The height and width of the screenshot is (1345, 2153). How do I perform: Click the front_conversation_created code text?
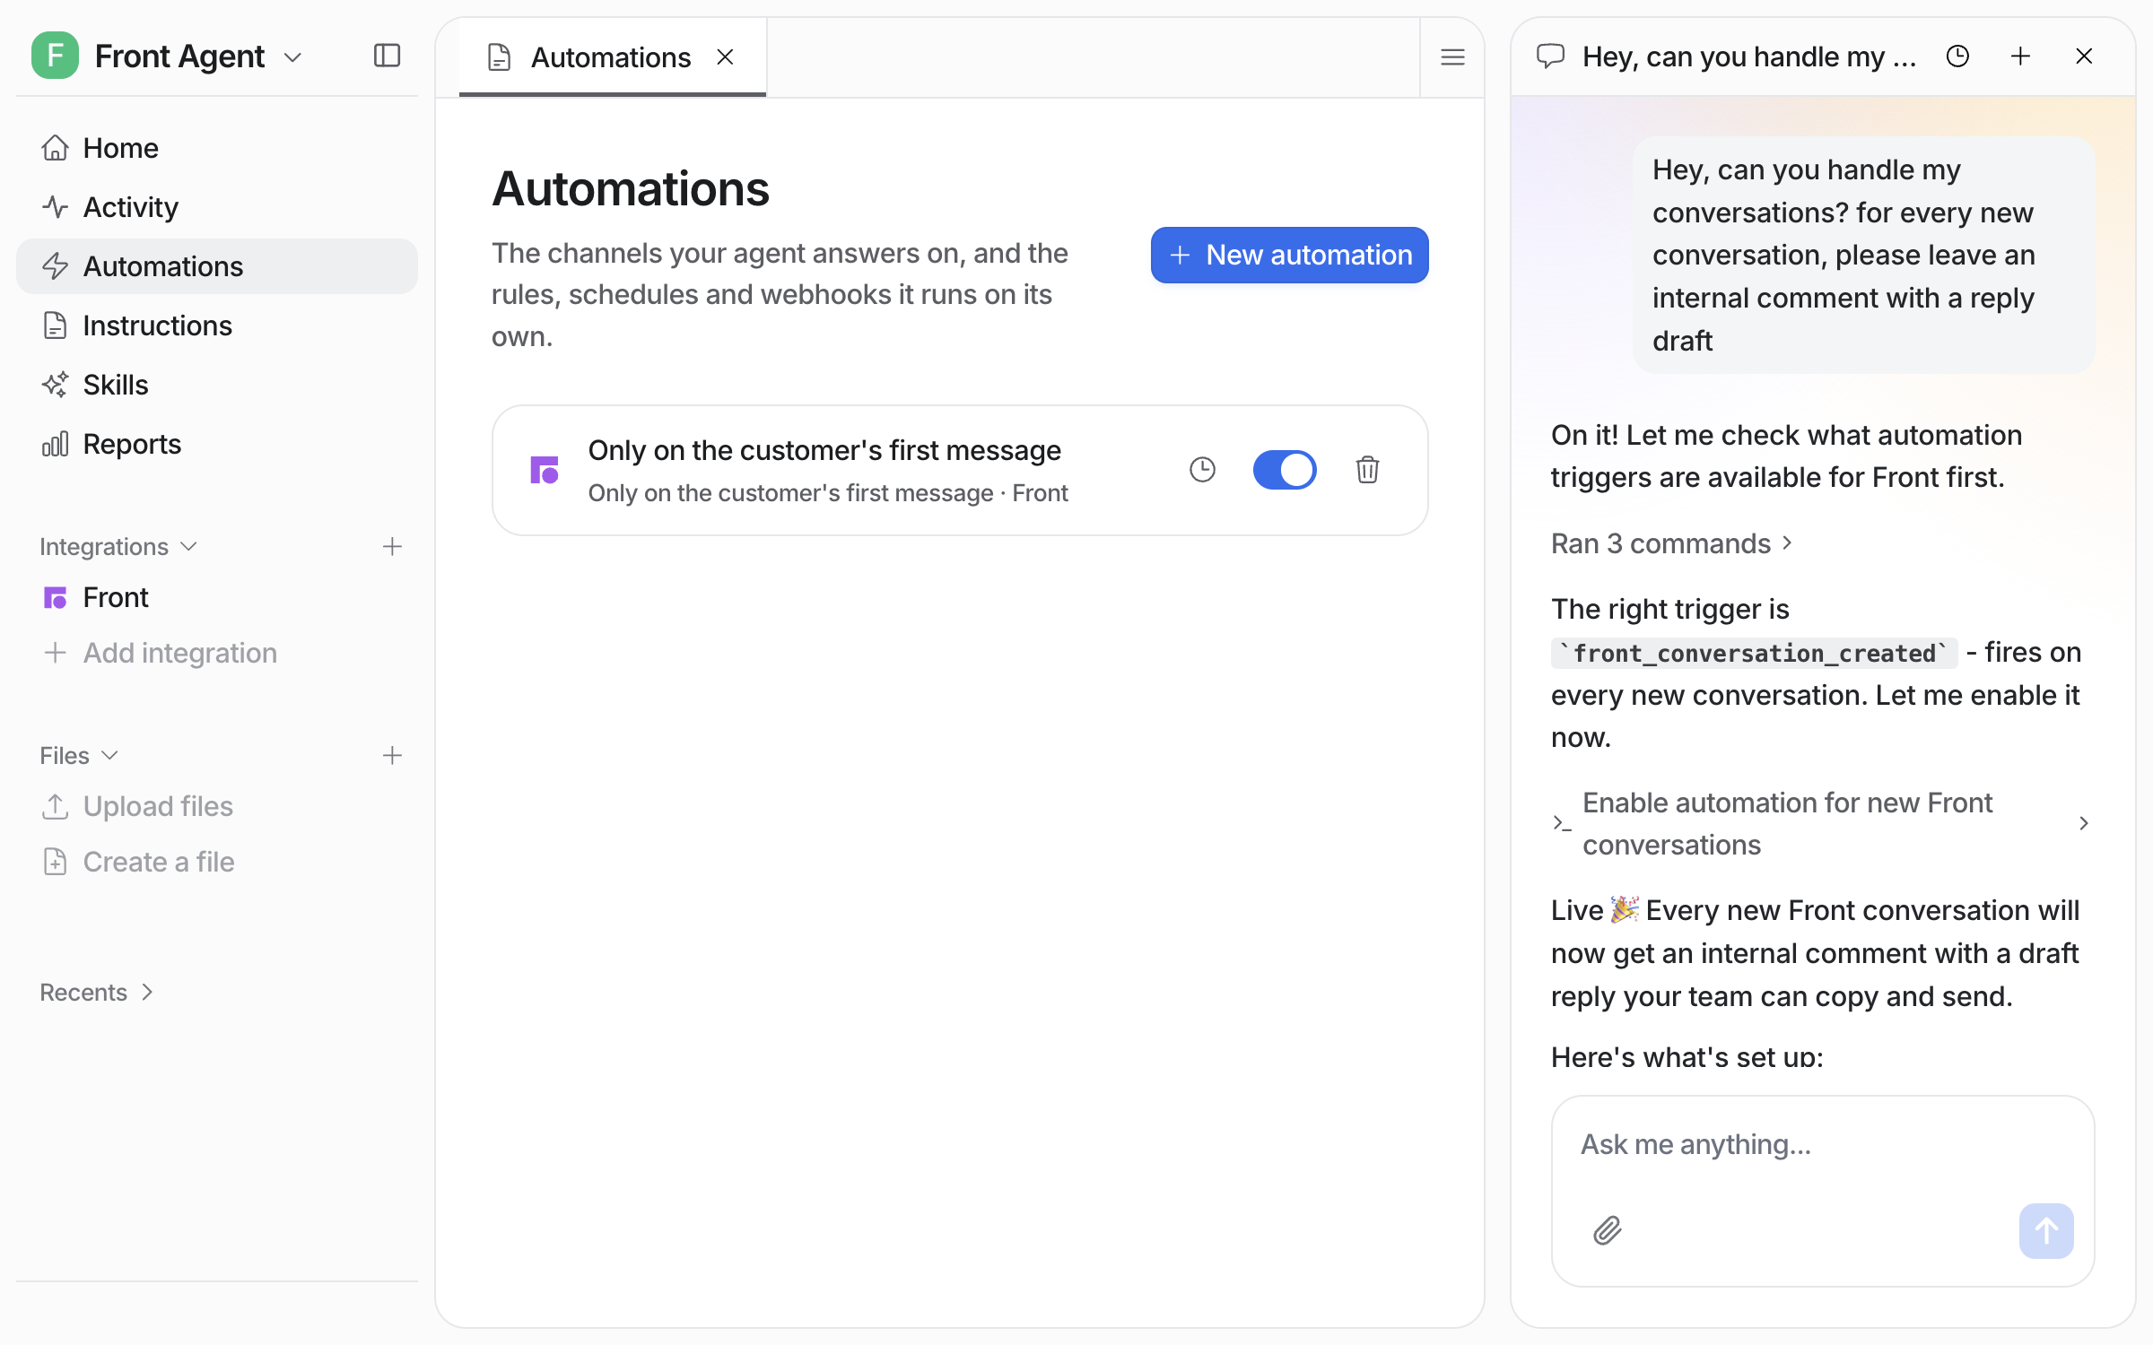[1754, 654]
